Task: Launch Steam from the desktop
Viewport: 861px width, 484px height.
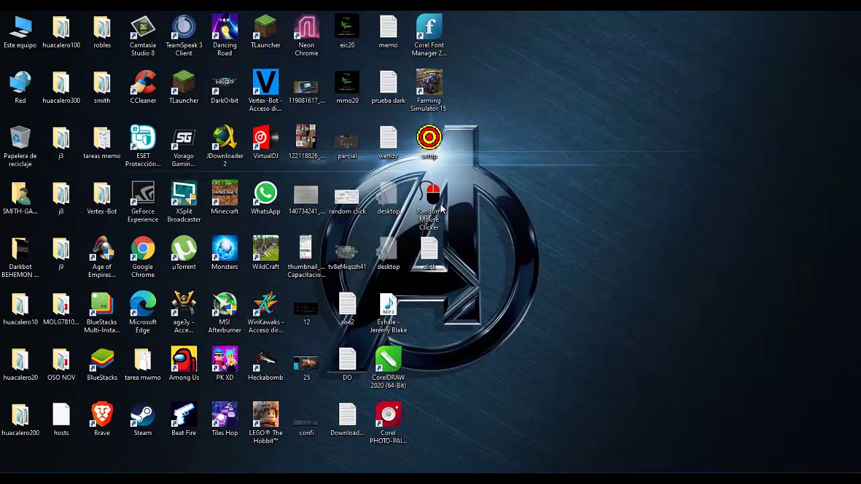Action: [143, 418]
